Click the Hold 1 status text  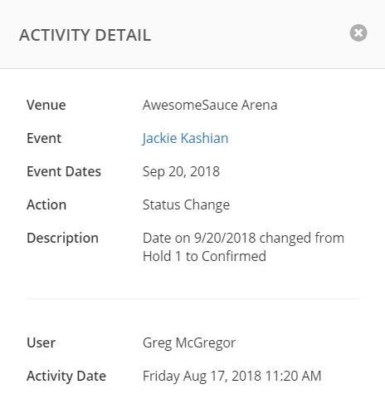[x=162, y=256]
